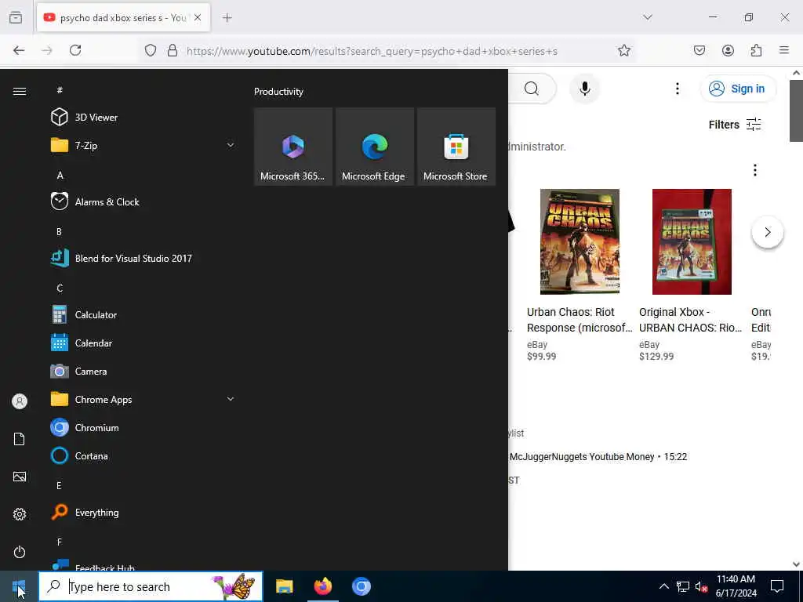Open Urban Chaos: Riot Response listing title
Viewport: 803px width, 602px height.
[580, 320]
